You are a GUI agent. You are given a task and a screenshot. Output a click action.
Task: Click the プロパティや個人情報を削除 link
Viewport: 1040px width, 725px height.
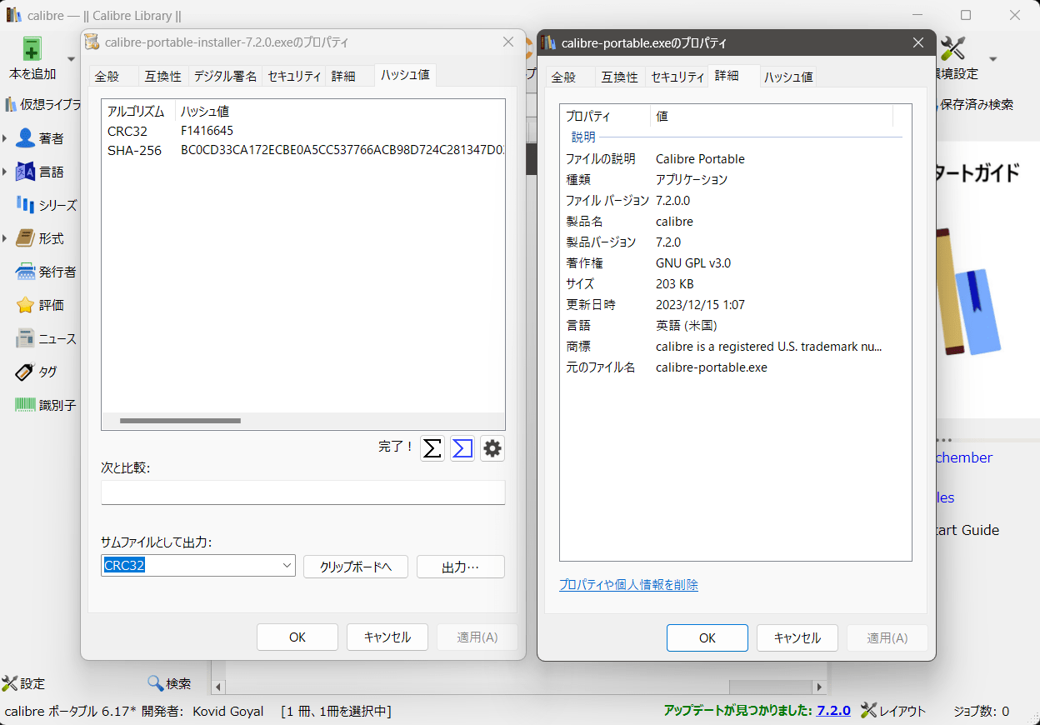(628, 585)
